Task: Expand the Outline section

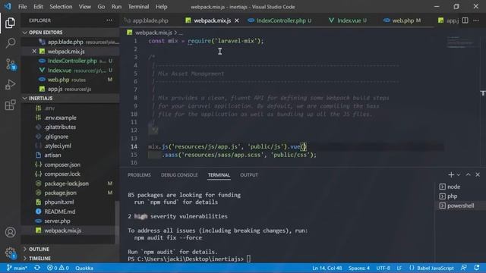Action: coord(70,249)
